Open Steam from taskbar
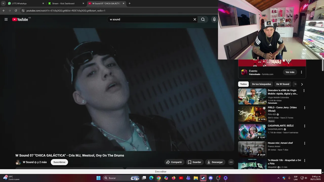 tap(203, 178)
